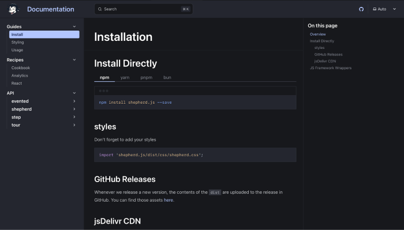Switch to the bun tab
404x230 pixels.
pyautogui.click(x=167, y=77)
